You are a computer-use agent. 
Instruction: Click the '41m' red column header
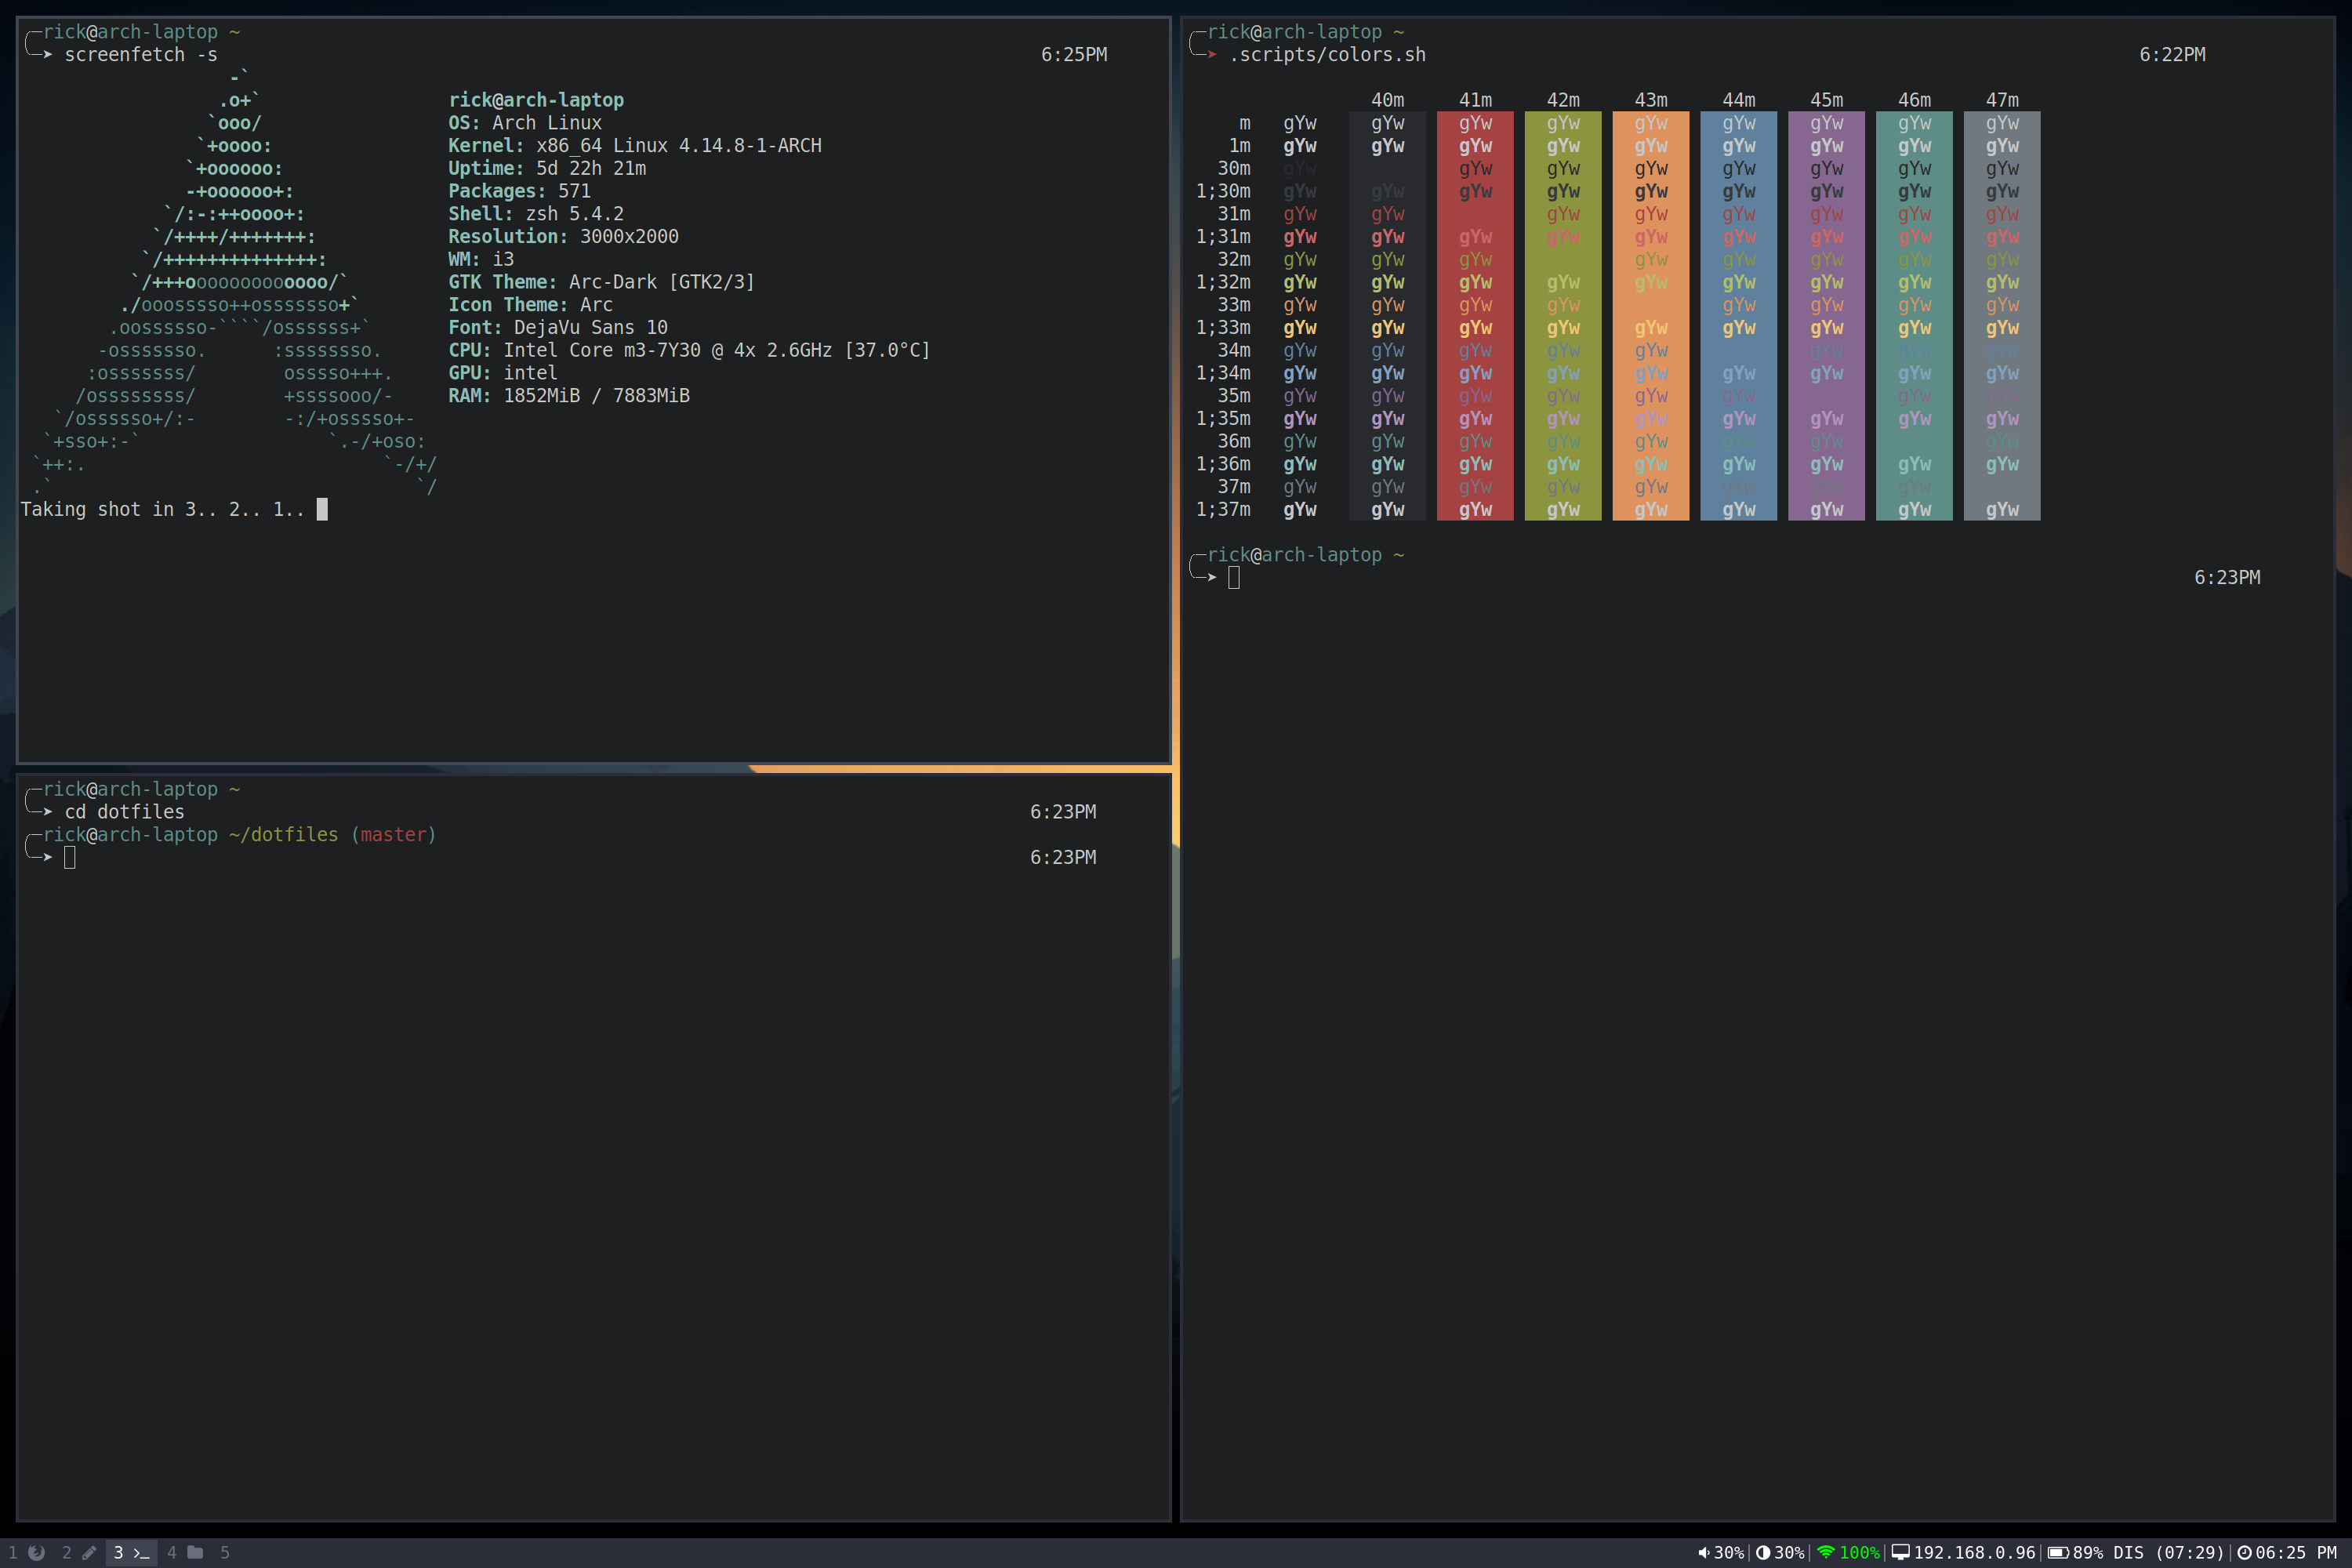(x=1475, y=100)
